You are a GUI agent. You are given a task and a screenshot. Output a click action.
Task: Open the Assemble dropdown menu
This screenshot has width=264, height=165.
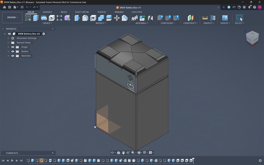142,23
